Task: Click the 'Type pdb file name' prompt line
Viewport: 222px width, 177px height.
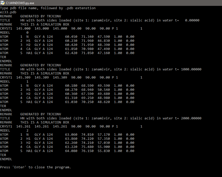Action: (x=48, y=8)
